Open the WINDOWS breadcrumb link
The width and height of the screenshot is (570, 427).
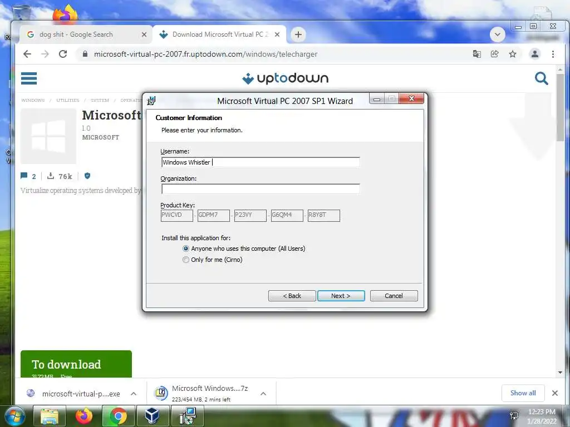pyautogui.click(x=33, y=100)
